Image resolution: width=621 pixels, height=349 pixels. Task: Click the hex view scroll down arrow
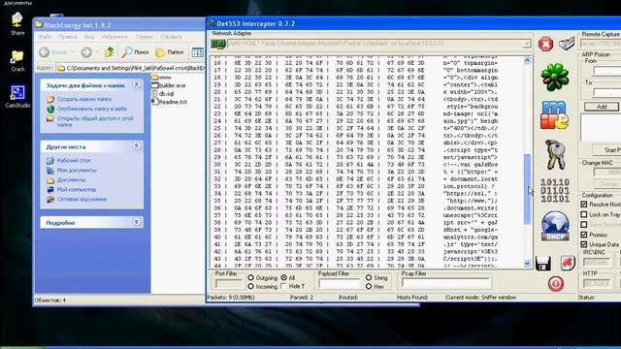tap(527, 263)
